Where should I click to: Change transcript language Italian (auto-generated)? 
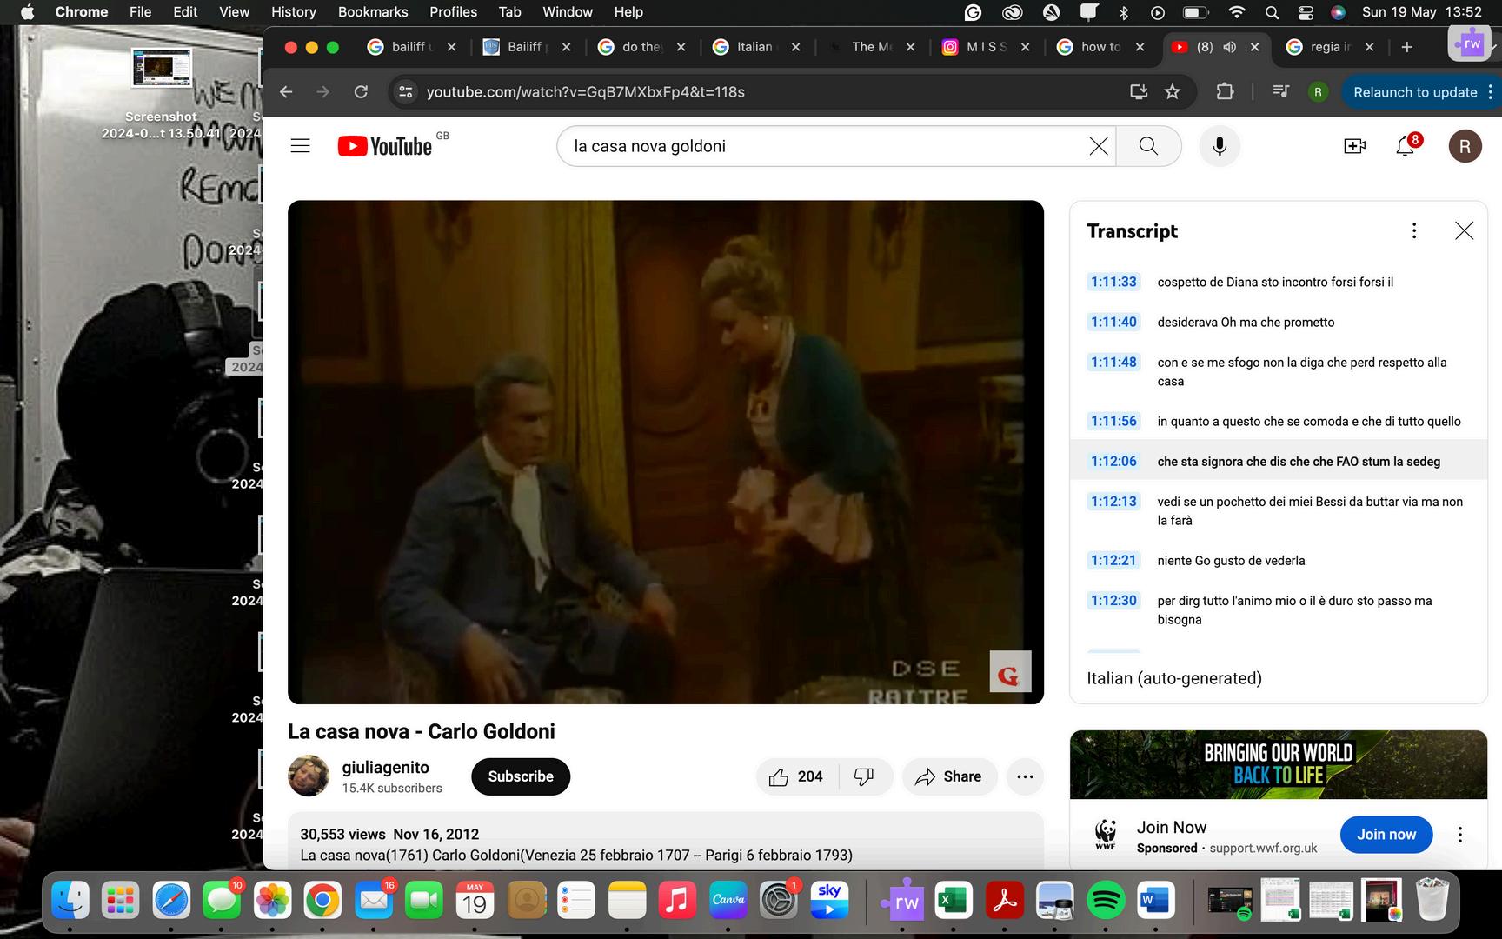pyautogui.click(x=1174, y=678)
